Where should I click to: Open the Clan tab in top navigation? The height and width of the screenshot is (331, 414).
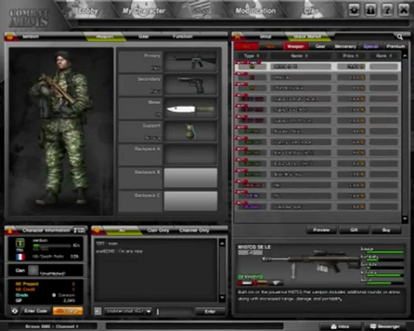point(311,11)
